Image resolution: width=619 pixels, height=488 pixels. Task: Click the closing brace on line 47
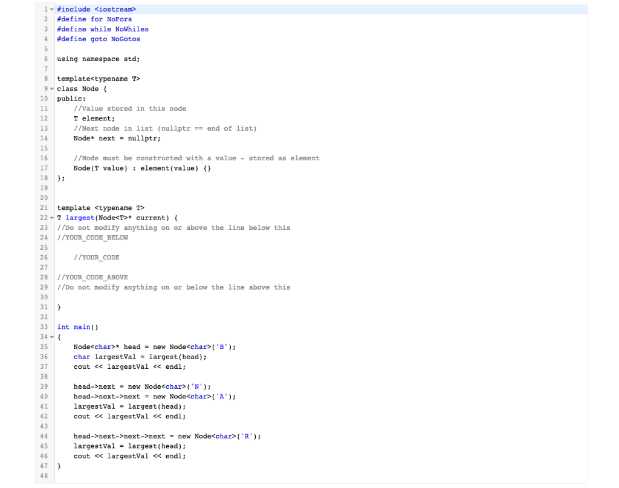[59, 466]
